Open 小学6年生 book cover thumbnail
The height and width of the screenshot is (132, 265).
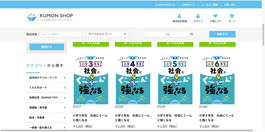[x=217, y=80]
